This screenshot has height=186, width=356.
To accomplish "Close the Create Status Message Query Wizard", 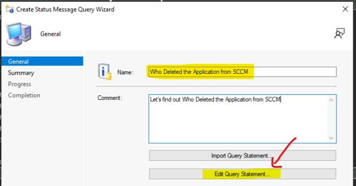I will tap(345, 9).
